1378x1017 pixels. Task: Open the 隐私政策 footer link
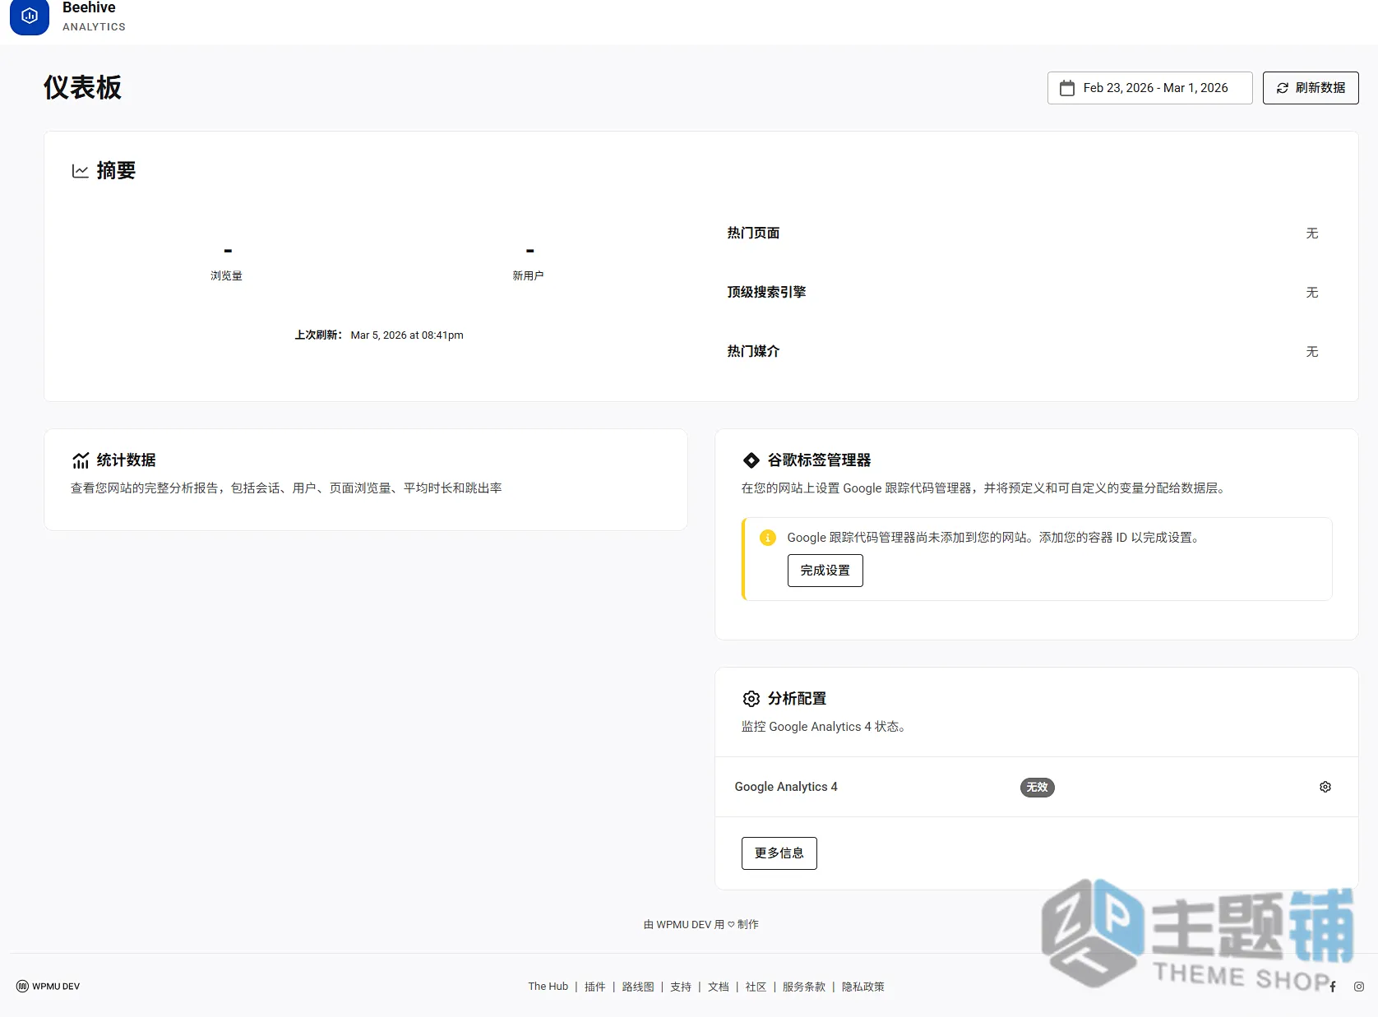[x=863, y=987]
